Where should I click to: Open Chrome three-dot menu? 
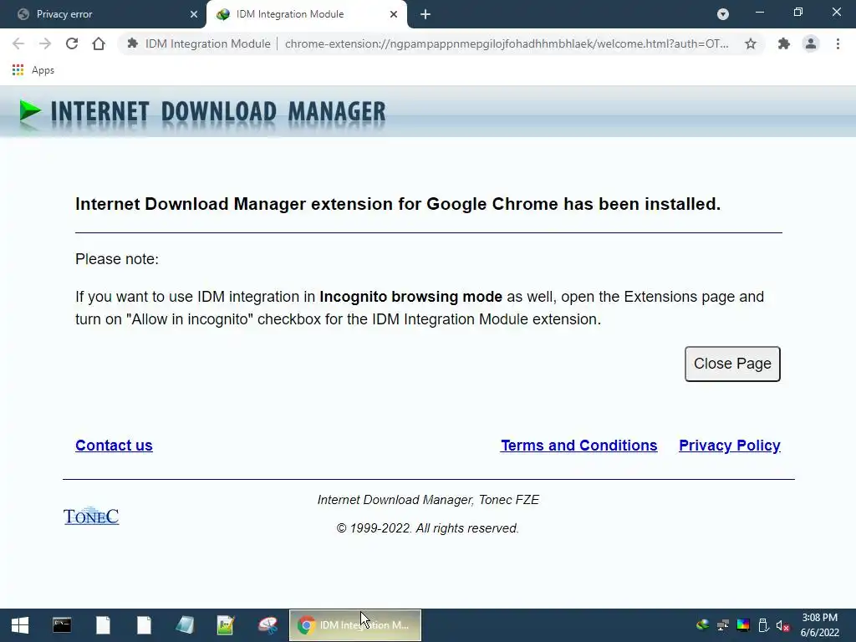838,43
